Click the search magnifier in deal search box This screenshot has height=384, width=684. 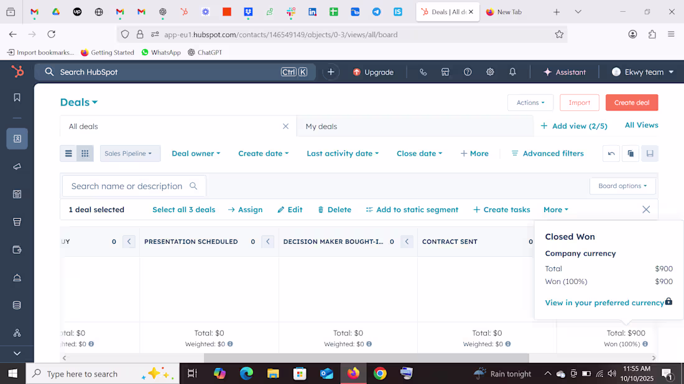[193, 186]
